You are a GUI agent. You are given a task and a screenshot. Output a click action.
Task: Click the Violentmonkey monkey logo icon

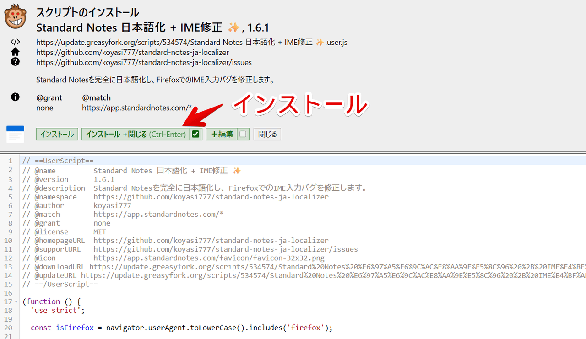pos(16,16)
